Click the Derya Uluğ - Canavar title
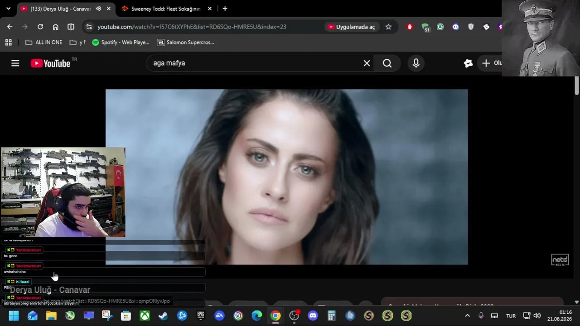This screenshot has height=326, width=580. click(x=50, y=290)
